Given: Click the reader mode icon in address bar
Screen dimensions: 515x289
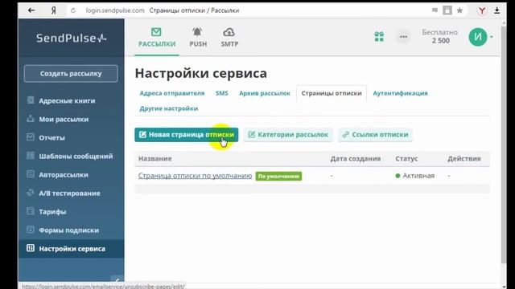Looking at the screenshot, I should pos(435,10).
